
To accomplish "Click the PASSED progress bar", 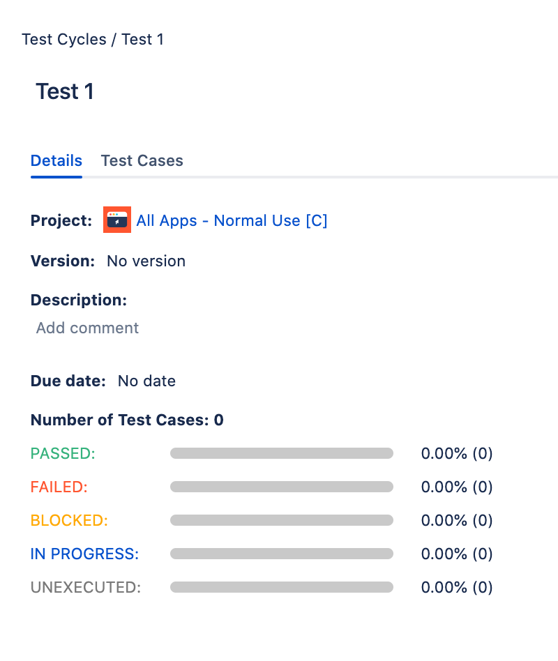I will [281, 453].
